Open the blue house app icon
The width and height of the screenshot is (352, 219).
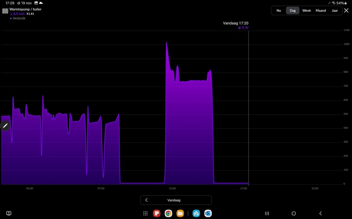point(196,213)
